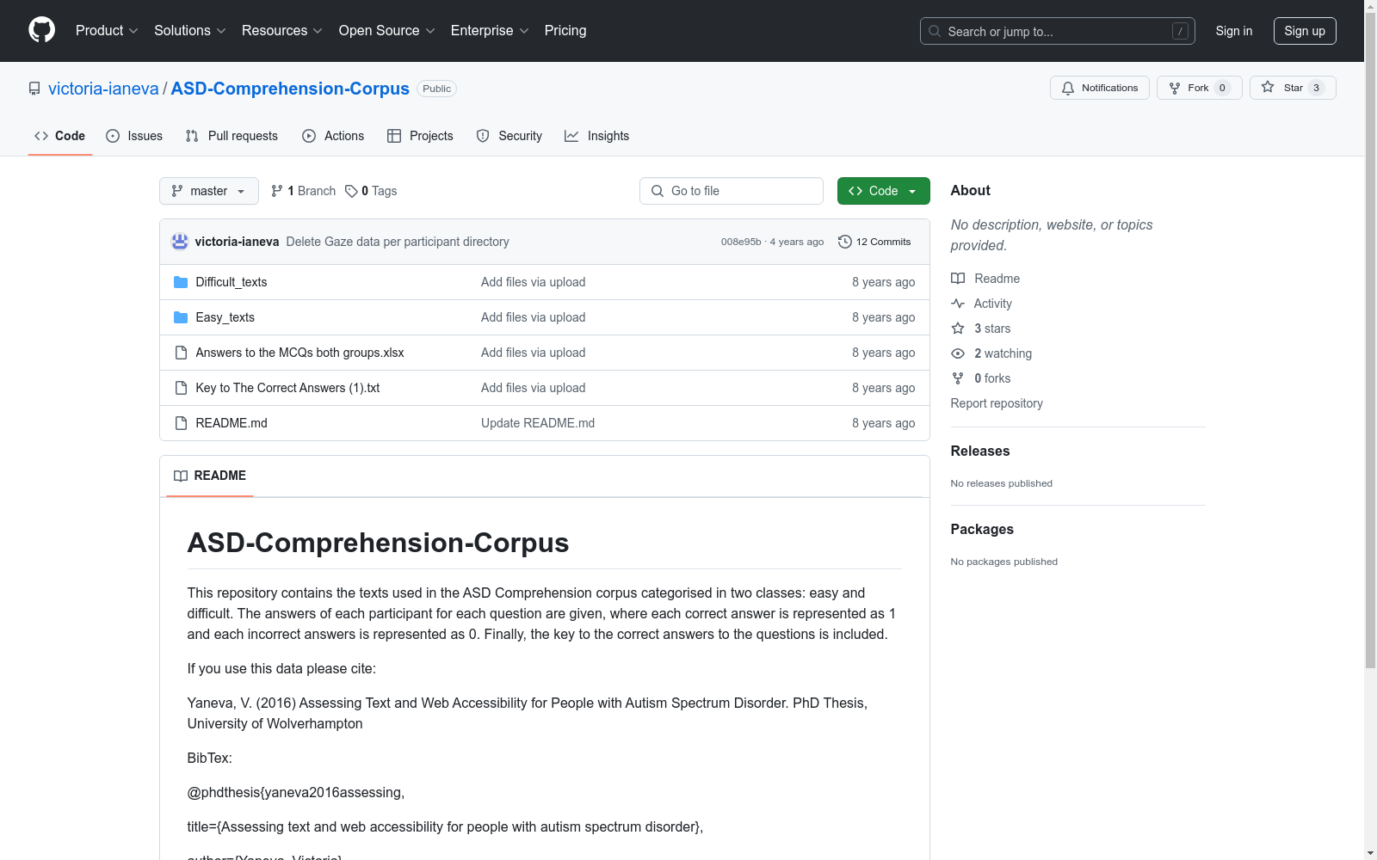
Task: Open the Product menu
Action: click(107, 31)
